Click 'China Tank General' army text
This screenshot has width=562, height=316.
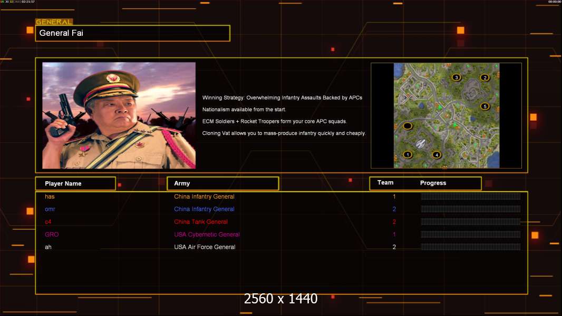[x=201, y=222]
